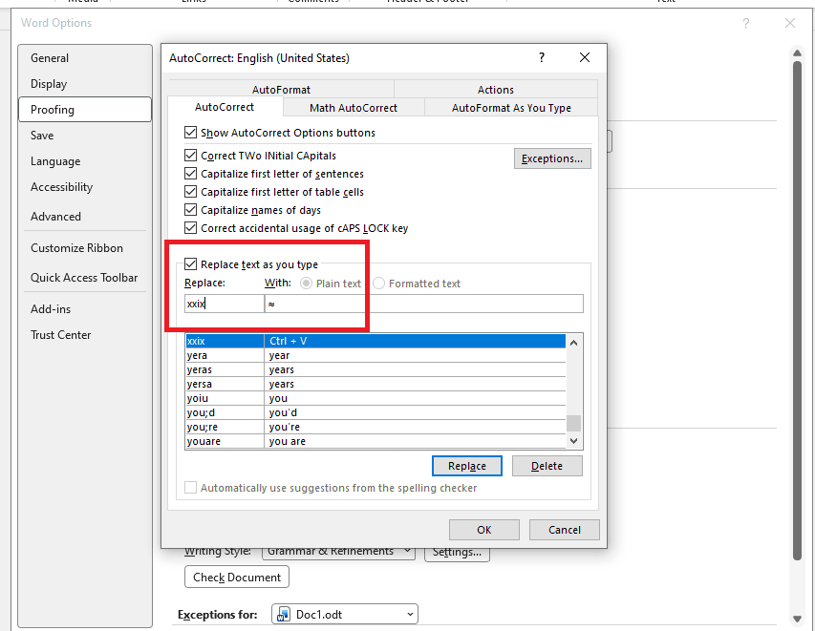
Task: Disable Capitalize names of days
Action: [x=191, y=210]
